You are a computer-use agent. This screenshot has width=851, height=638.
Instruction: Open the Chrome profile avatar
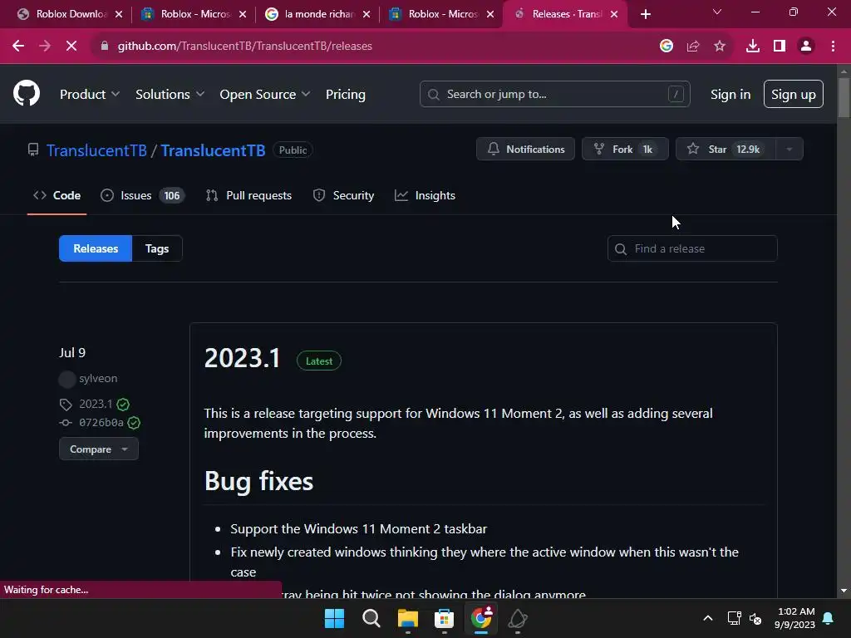(806, 47)
